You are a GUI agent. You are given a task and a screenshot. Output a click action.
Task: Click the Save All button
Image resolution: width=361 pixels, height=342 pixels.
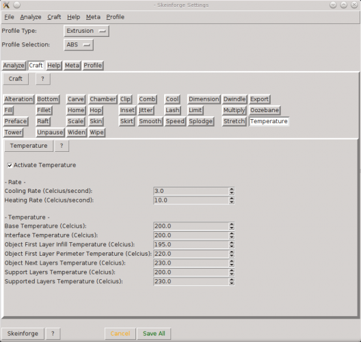coord(154,334)
